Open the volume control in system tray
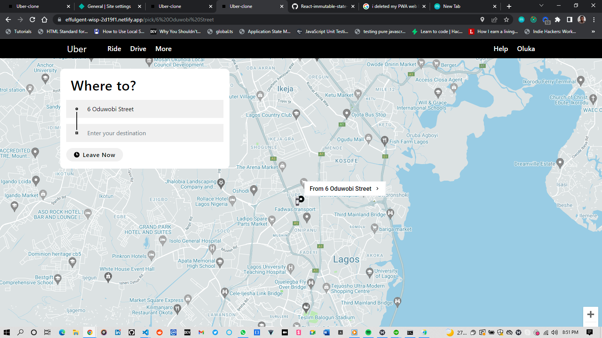 555,332
